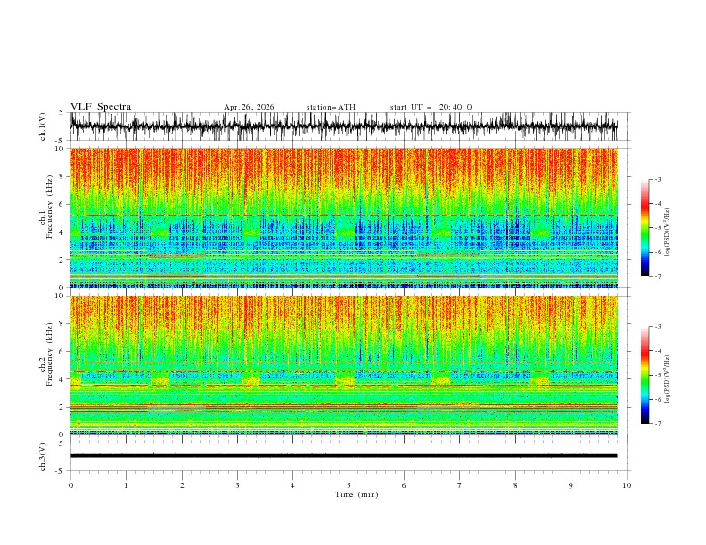Click the start UT 20:40:0 label
The height and width of the screenshot is (545, 706).
[431, 107]
